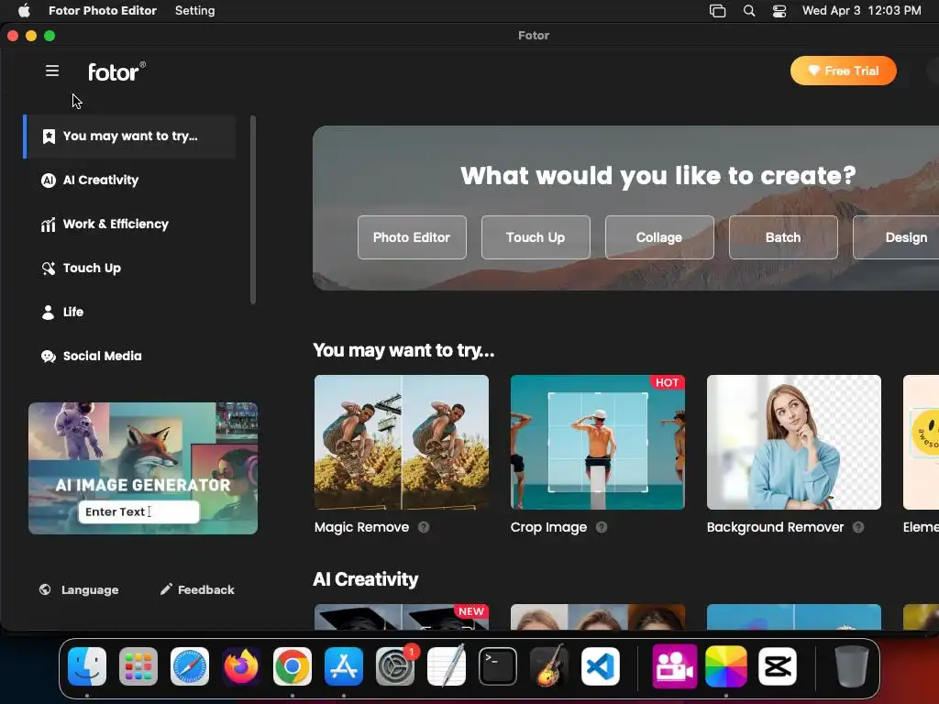
Task: Click the Free Trial button
Action: coord(844,71)
